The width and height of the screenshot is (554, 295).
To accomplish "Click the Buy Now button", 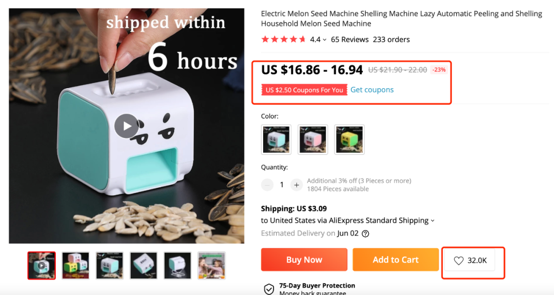I will point(304,260).
